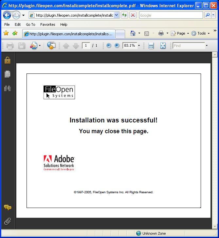219x238 pixels.
Task: Click the ©1997-2005 FileOpen copyright line
Action: [x=114, y=192]
